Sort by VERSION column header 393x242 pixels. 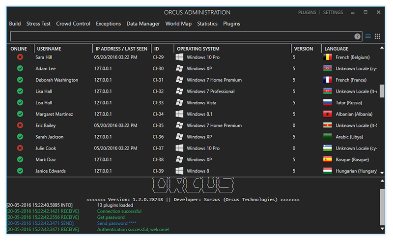(304, 49)
